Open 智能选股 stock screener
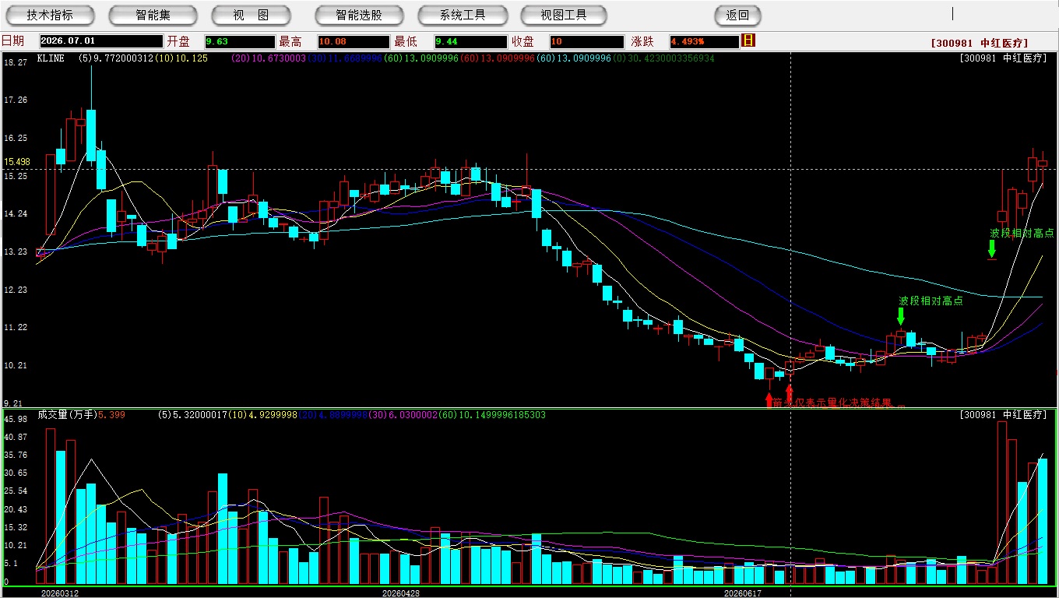This screenshot has height=598, width=1059. (x=359, y=16)
